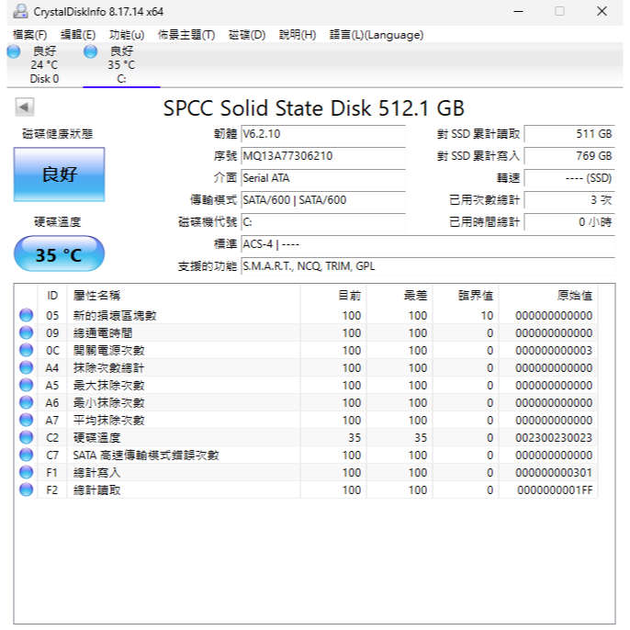630x630 pixels.
Task: Select the C: drive tab at 35 °C
Action: coord(121,64)
